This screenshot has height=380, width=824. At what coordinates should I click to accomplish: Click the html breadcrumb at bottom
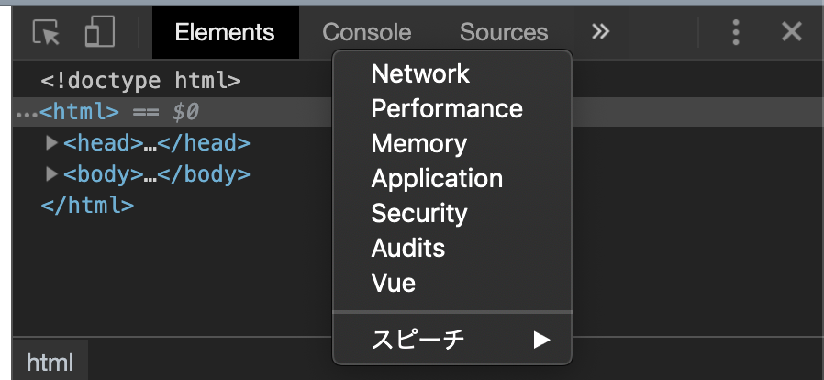click(x=50, y=362)
